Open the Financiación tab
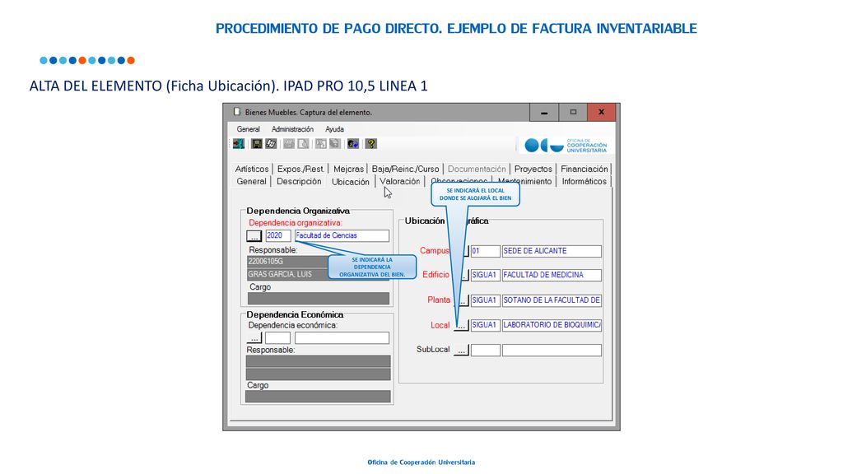The image size is (843, 474). (585, 169)
